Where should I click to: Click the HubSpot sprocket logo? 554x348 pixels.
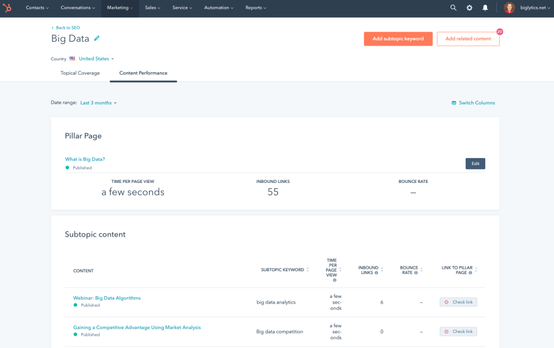[8, 8]
